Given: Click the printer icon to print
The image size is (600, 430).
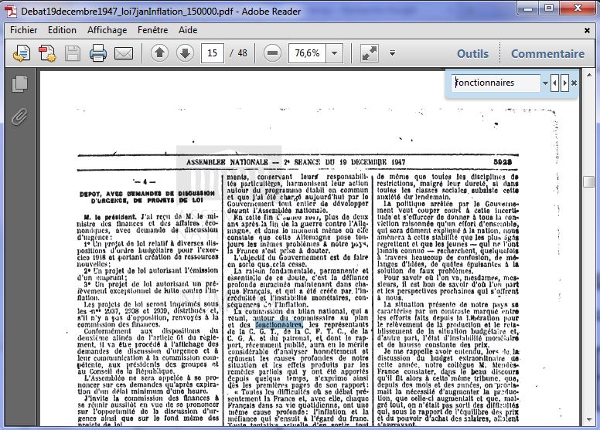Looking at the screenshot, I should coord(98,53).
